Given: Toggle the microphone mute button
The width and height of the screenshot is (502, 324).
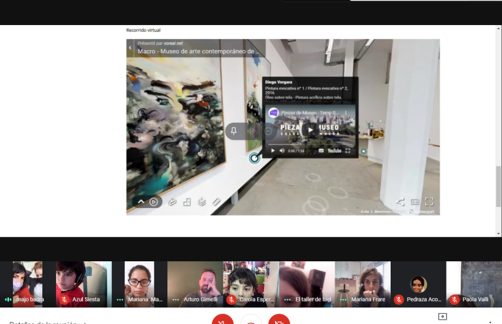Looking at the screenshot, I should [x=223, y=320].
